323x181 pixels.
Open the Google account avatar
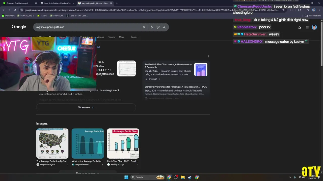(314, 27)
